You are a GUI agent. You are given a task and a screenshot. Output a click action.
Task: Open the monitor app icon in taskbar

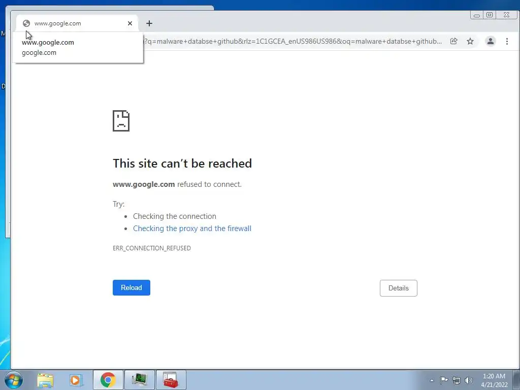point(139,380)
